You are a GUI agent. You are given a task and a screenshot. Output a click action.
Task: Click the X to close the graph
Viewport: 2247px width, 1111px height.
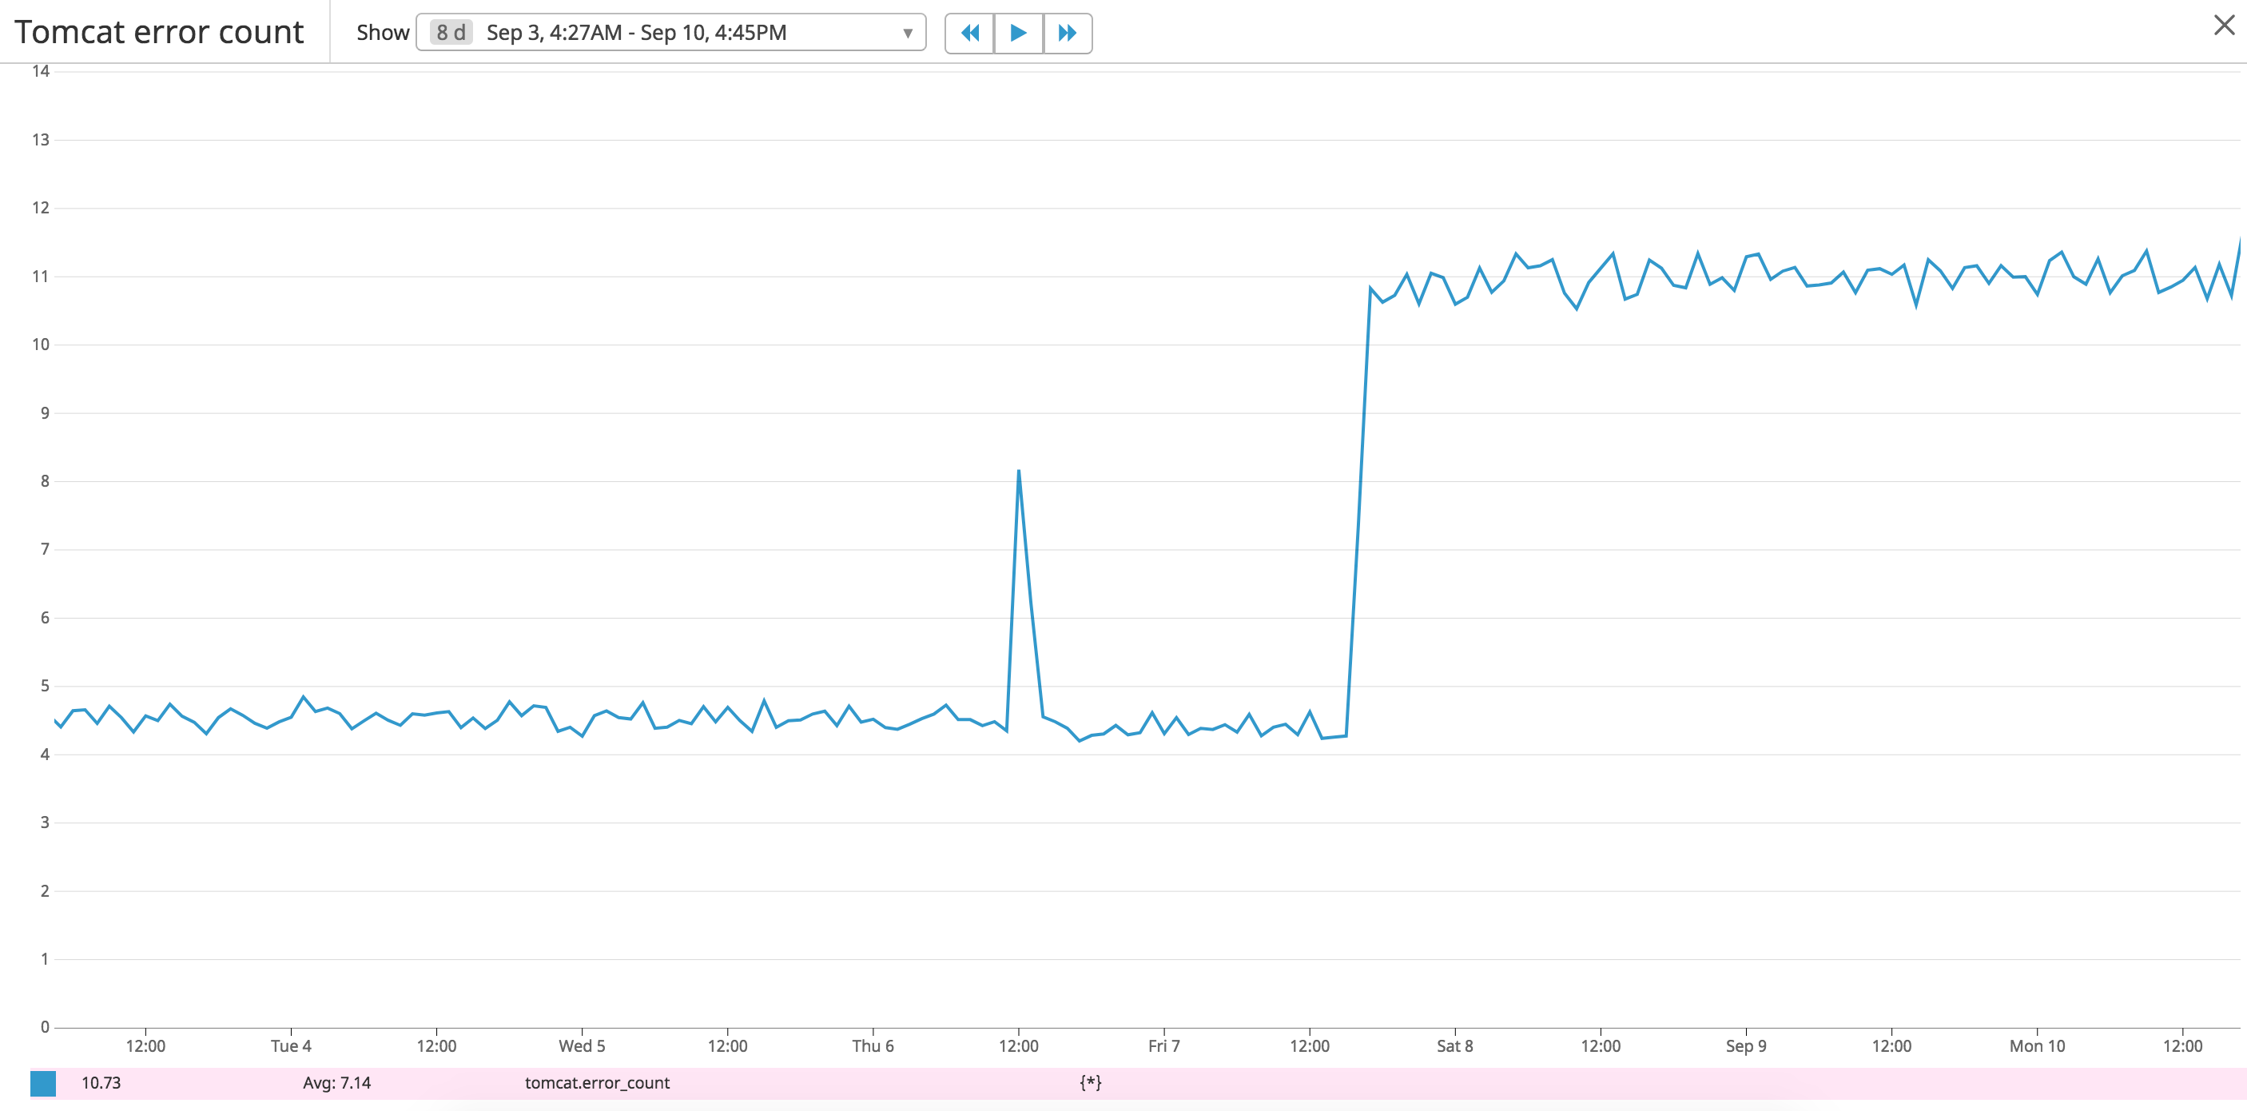tap(2225, 26)
